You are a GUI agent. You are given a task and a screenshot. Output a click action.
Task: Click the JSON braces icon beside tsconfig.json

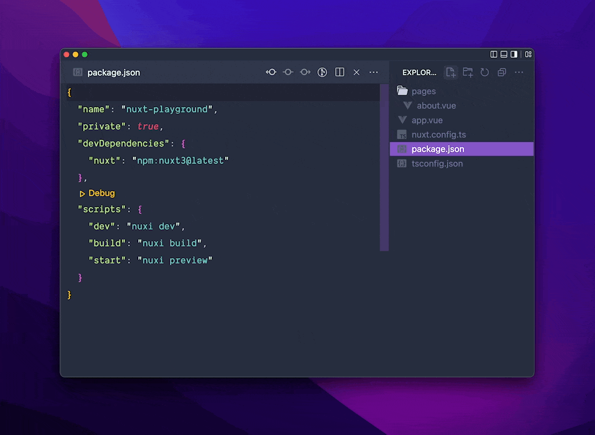[x=402, y=163]
